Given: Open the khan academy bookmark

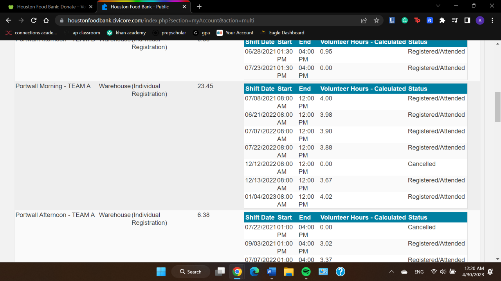Looking at the screenshot, I should (x=126, y=33).
